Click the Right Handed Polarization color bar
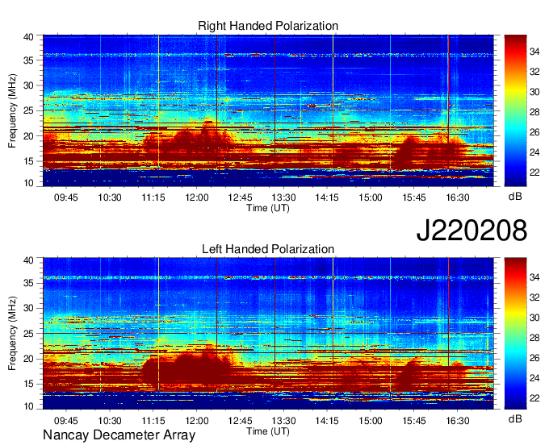549x445 pixels. point(515,110)
